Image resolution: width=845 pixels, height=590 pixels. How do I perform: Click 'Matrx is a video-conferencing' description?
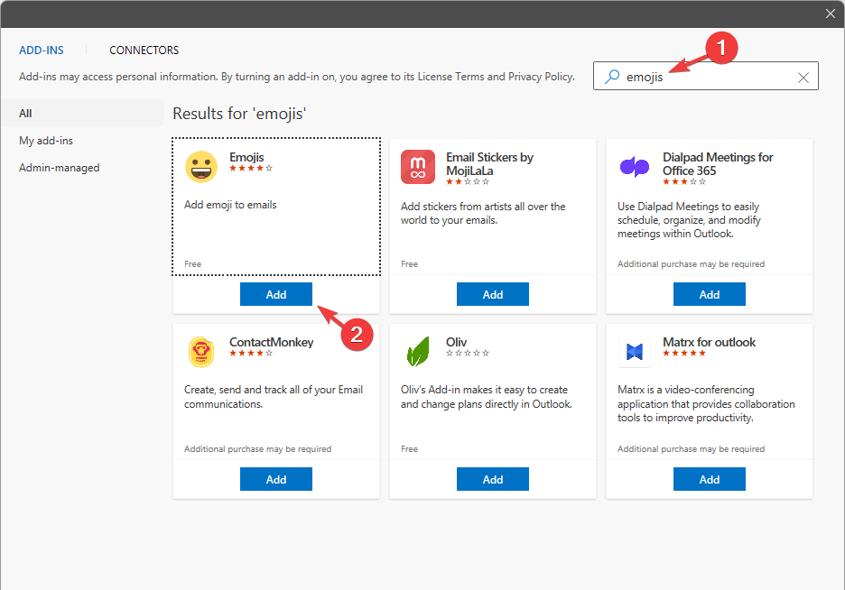pos(706,404)
